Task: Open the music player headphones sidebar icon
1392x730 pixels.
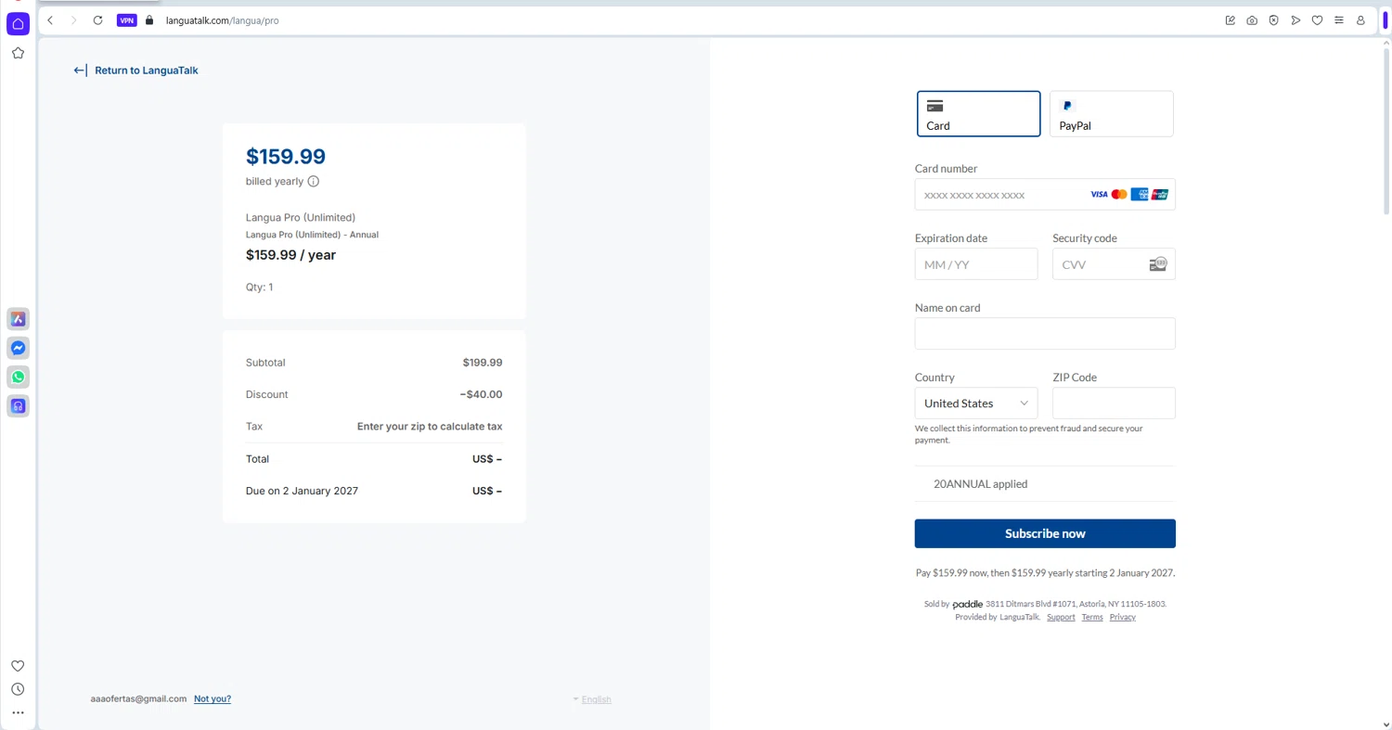Action: click(18, 405)
